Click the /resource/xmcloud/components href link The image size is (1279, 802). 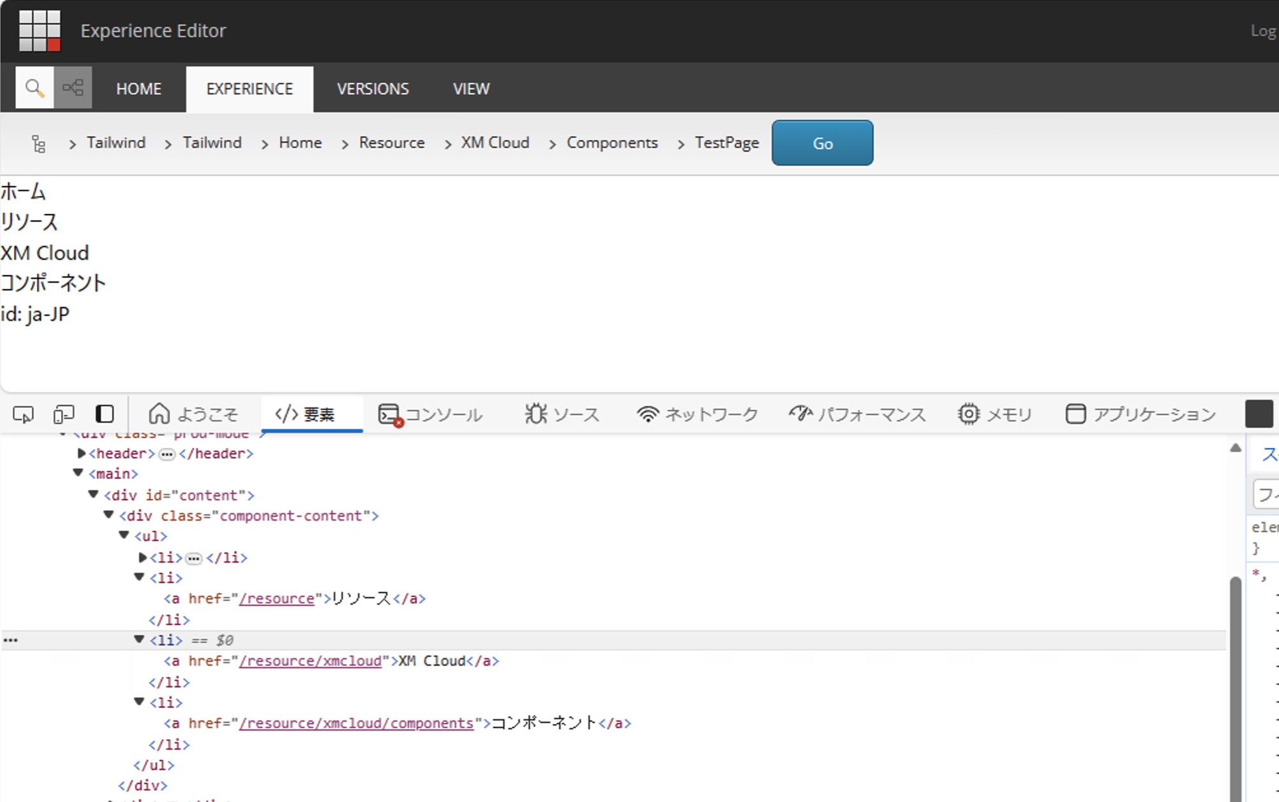pyautogui.click(x=356, y=723)
